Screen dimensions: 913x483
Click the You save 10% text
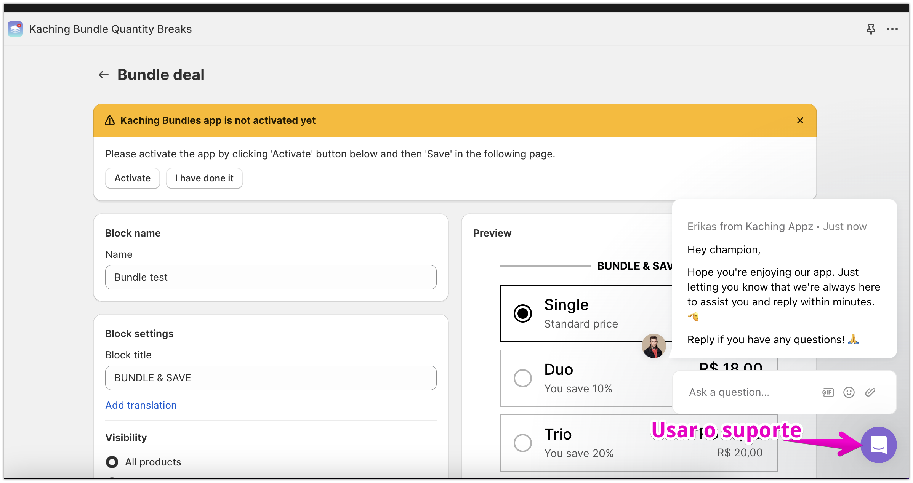[x=578, y=389]
